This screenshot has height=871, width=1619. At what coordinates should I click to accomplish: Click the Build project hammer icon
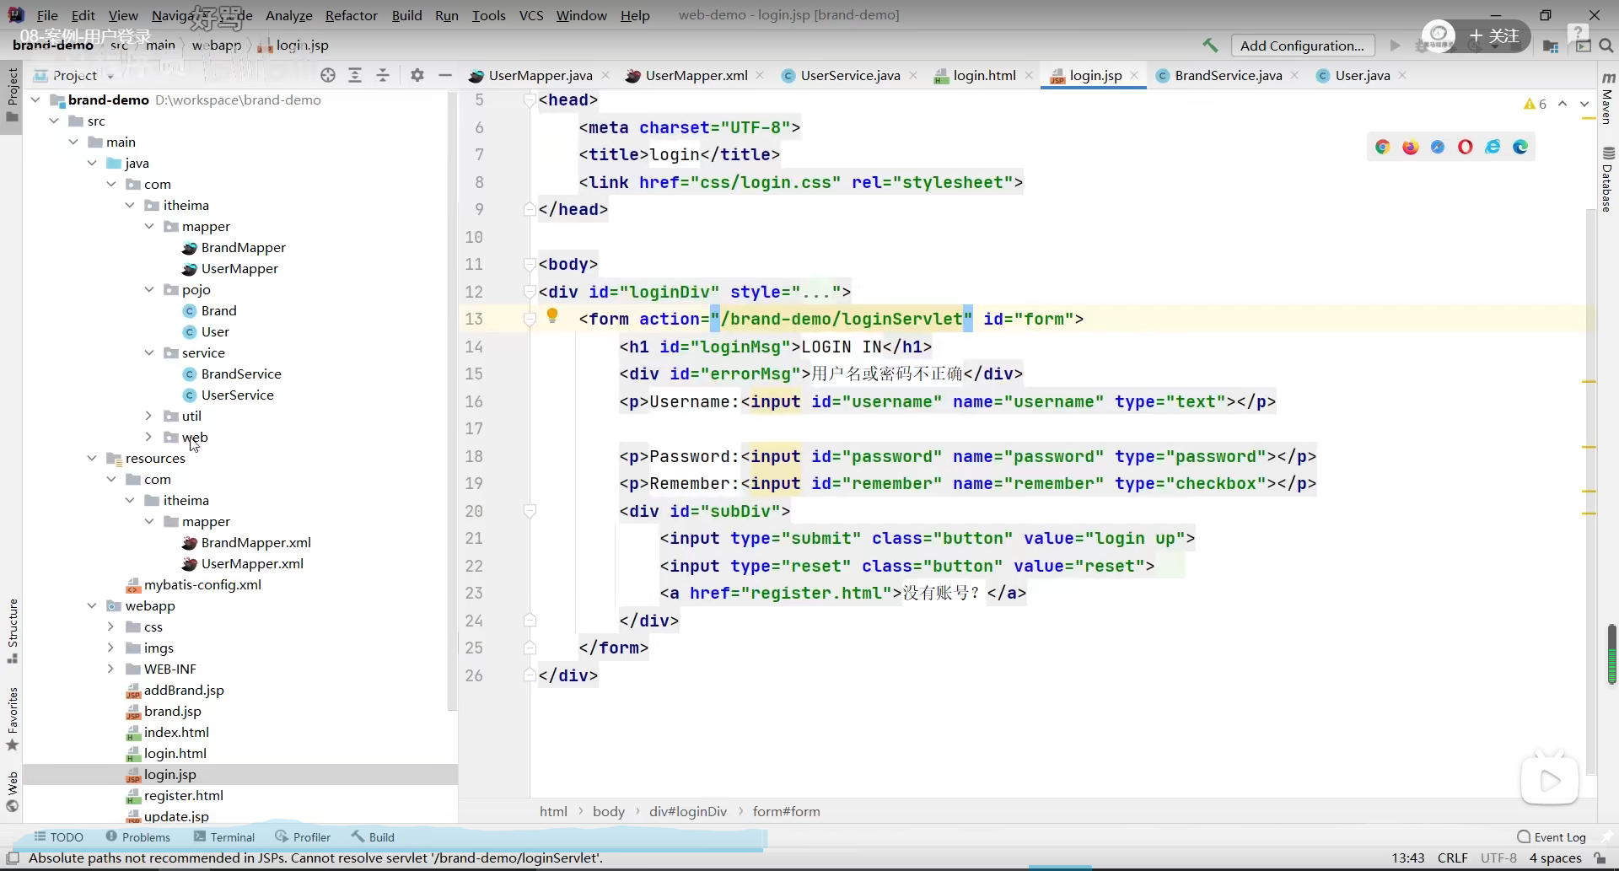[x=1210, y=46]
